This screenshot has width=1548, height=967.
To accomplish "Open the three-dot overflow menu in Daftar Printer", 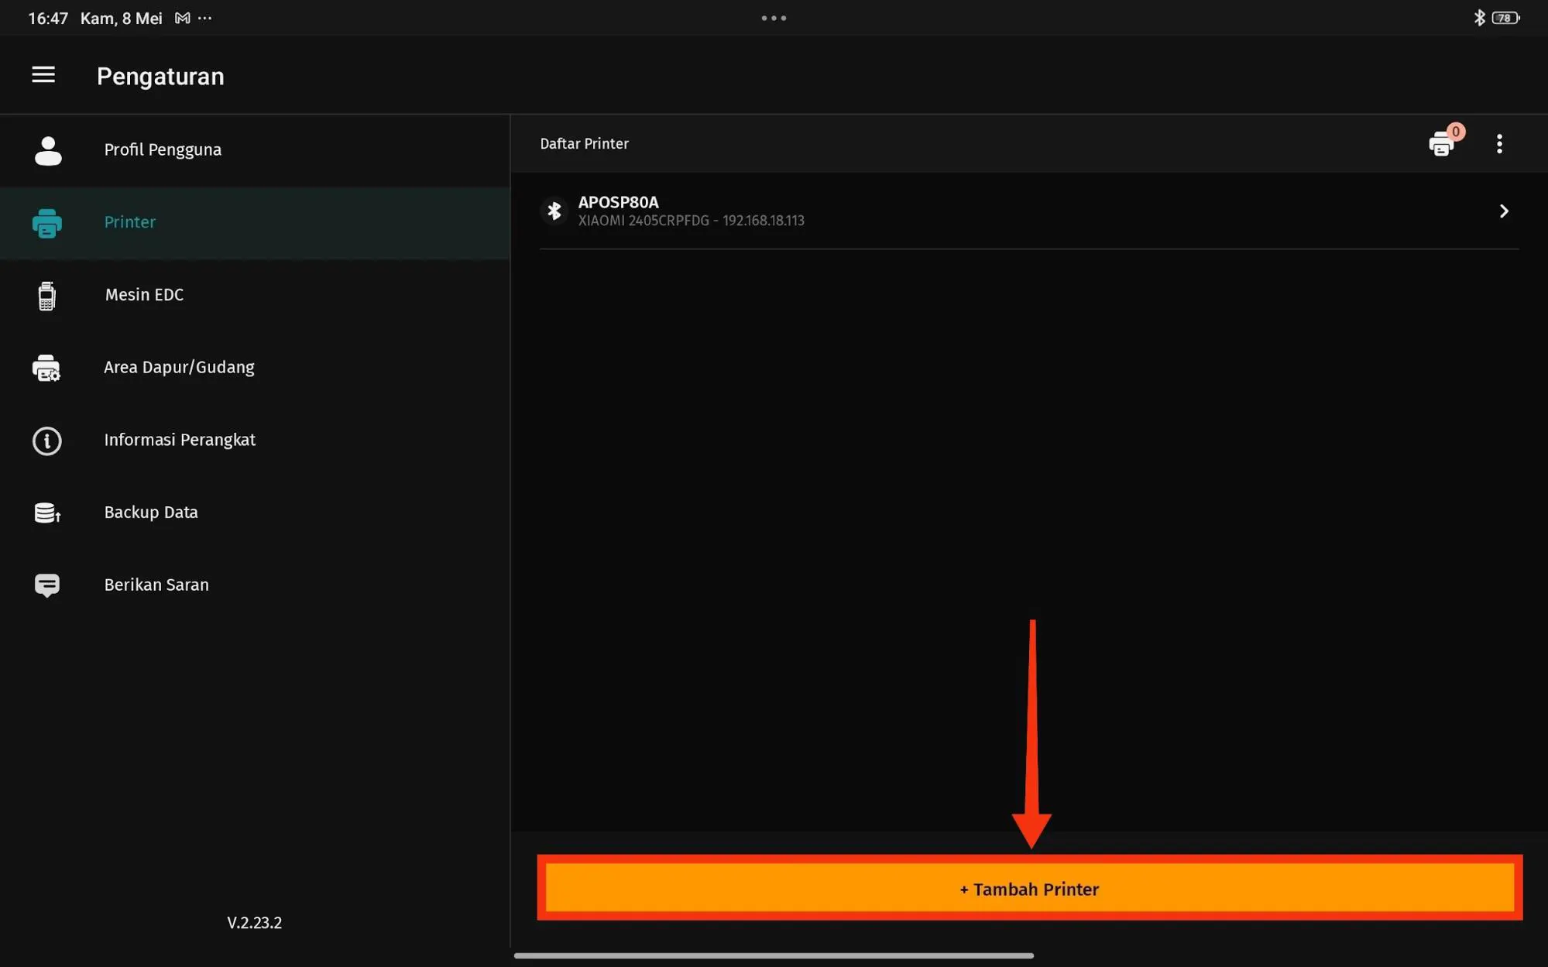I will 1499,144.
